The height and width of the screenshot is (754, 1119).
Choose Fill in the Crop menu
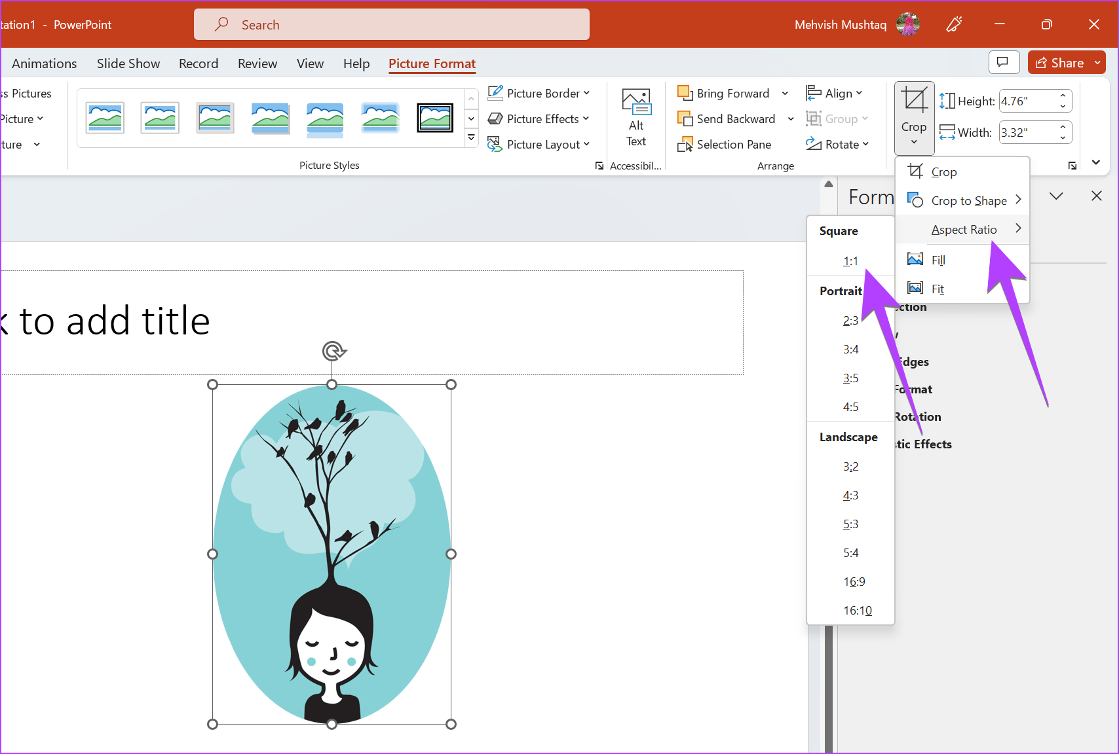(937, 259)
